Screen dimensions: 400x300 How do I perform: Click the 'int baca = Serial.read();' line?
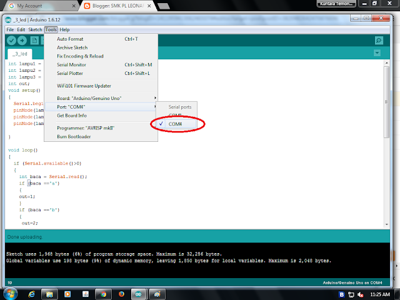[53, 176]
